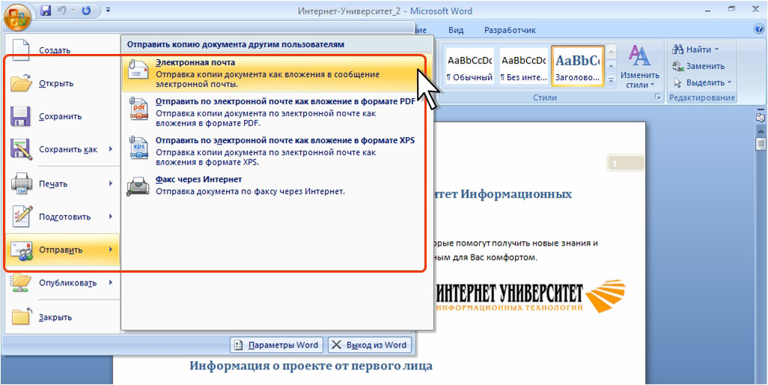Expand the Печать submenu arrow
768x385 pixels.
point(110,184)
